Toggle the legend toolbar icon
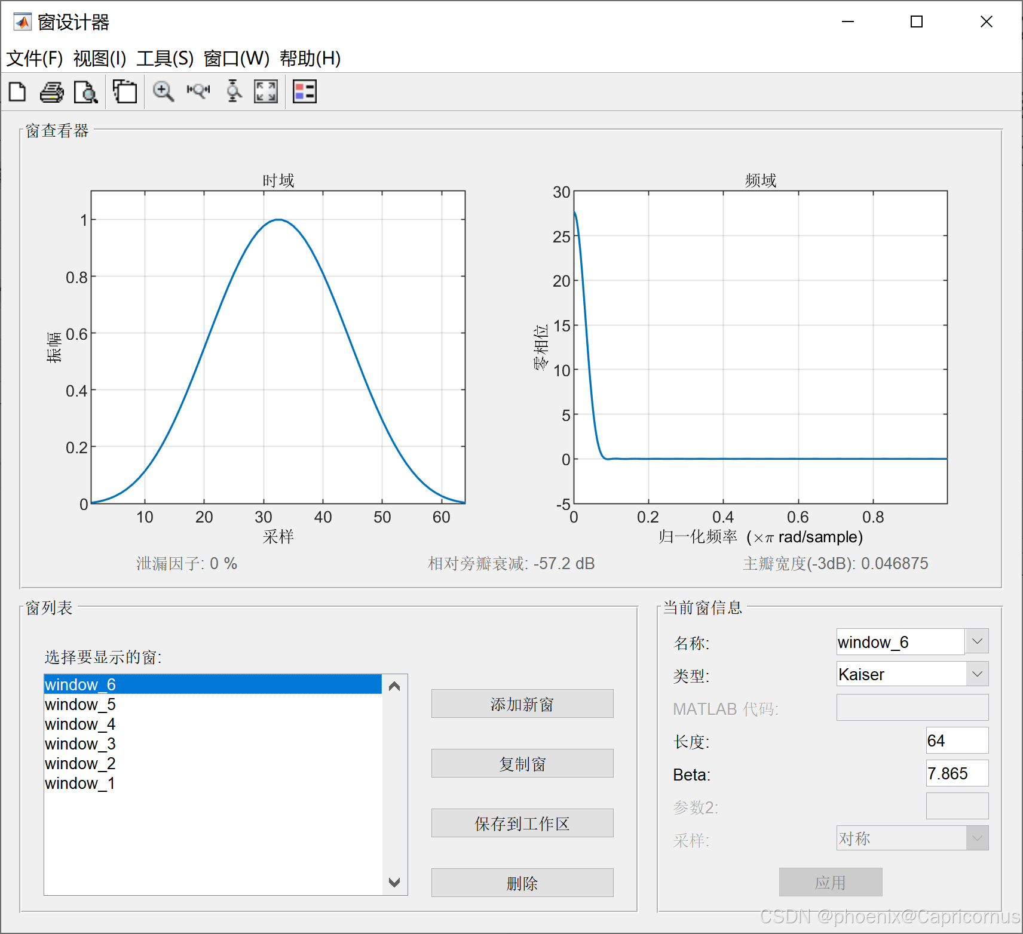Viewport: 1023px width, 934px height. coord(305,92)
